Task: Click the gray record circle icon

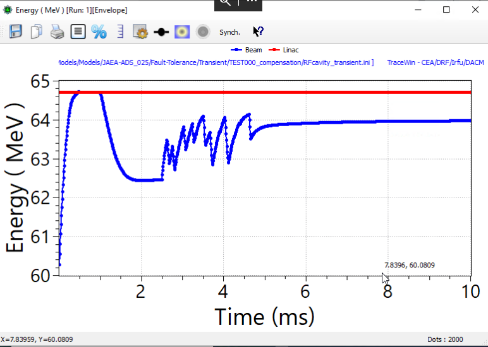Action: [203, 32]
